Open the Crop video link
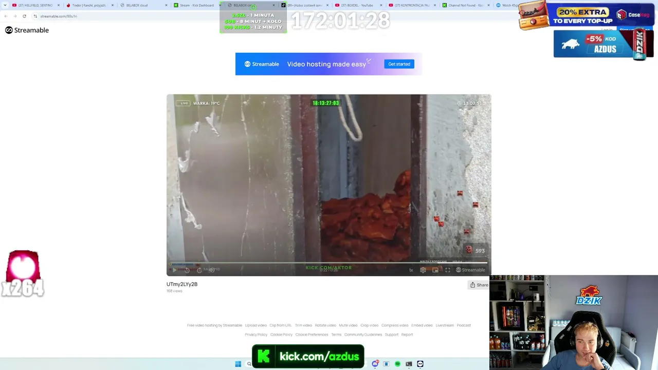Image resolution: width=658 pixels, height=370 pixels. [369, 325]
